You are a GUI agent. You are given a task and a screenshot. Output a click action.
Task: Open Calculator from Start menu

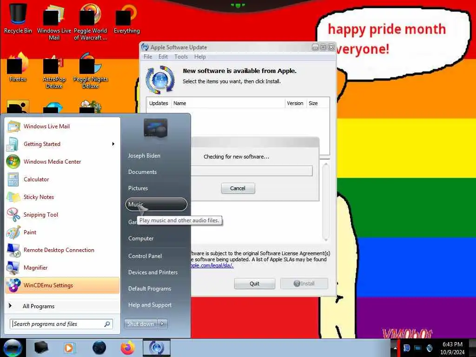click(63, 179)
